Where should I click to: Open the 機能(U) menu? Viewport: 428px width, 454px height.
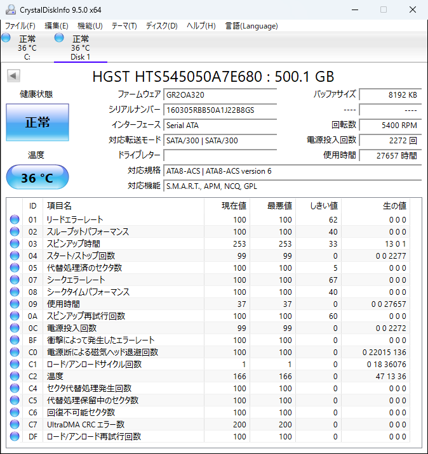pos(90,26)
